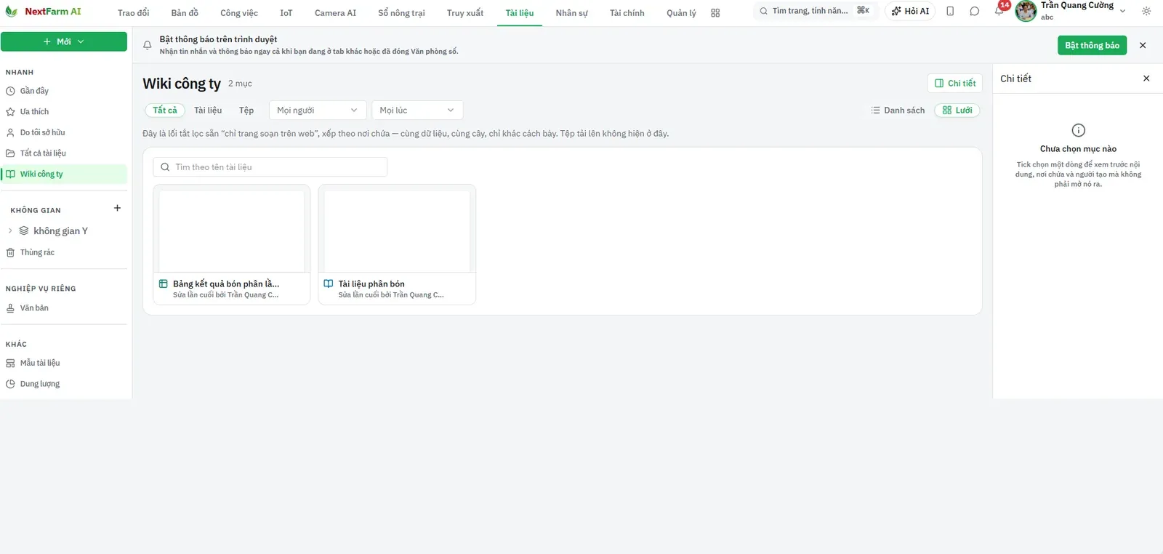
Task: Close the Chi tiết panel
Action: click(1146, 79)
